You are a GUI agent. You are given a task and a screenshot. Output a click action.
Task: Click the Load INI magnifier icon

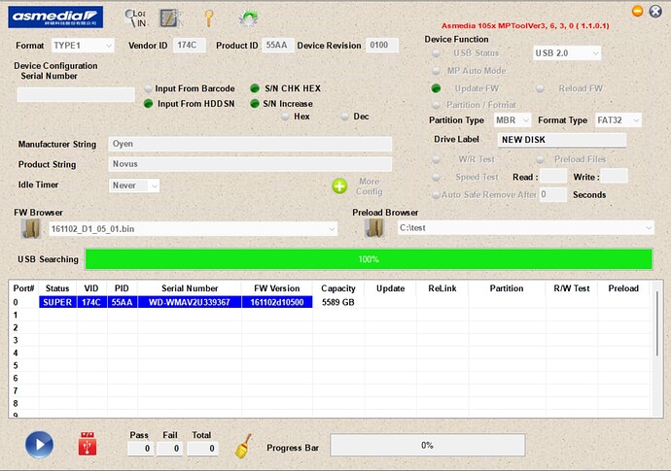(133, 17)
